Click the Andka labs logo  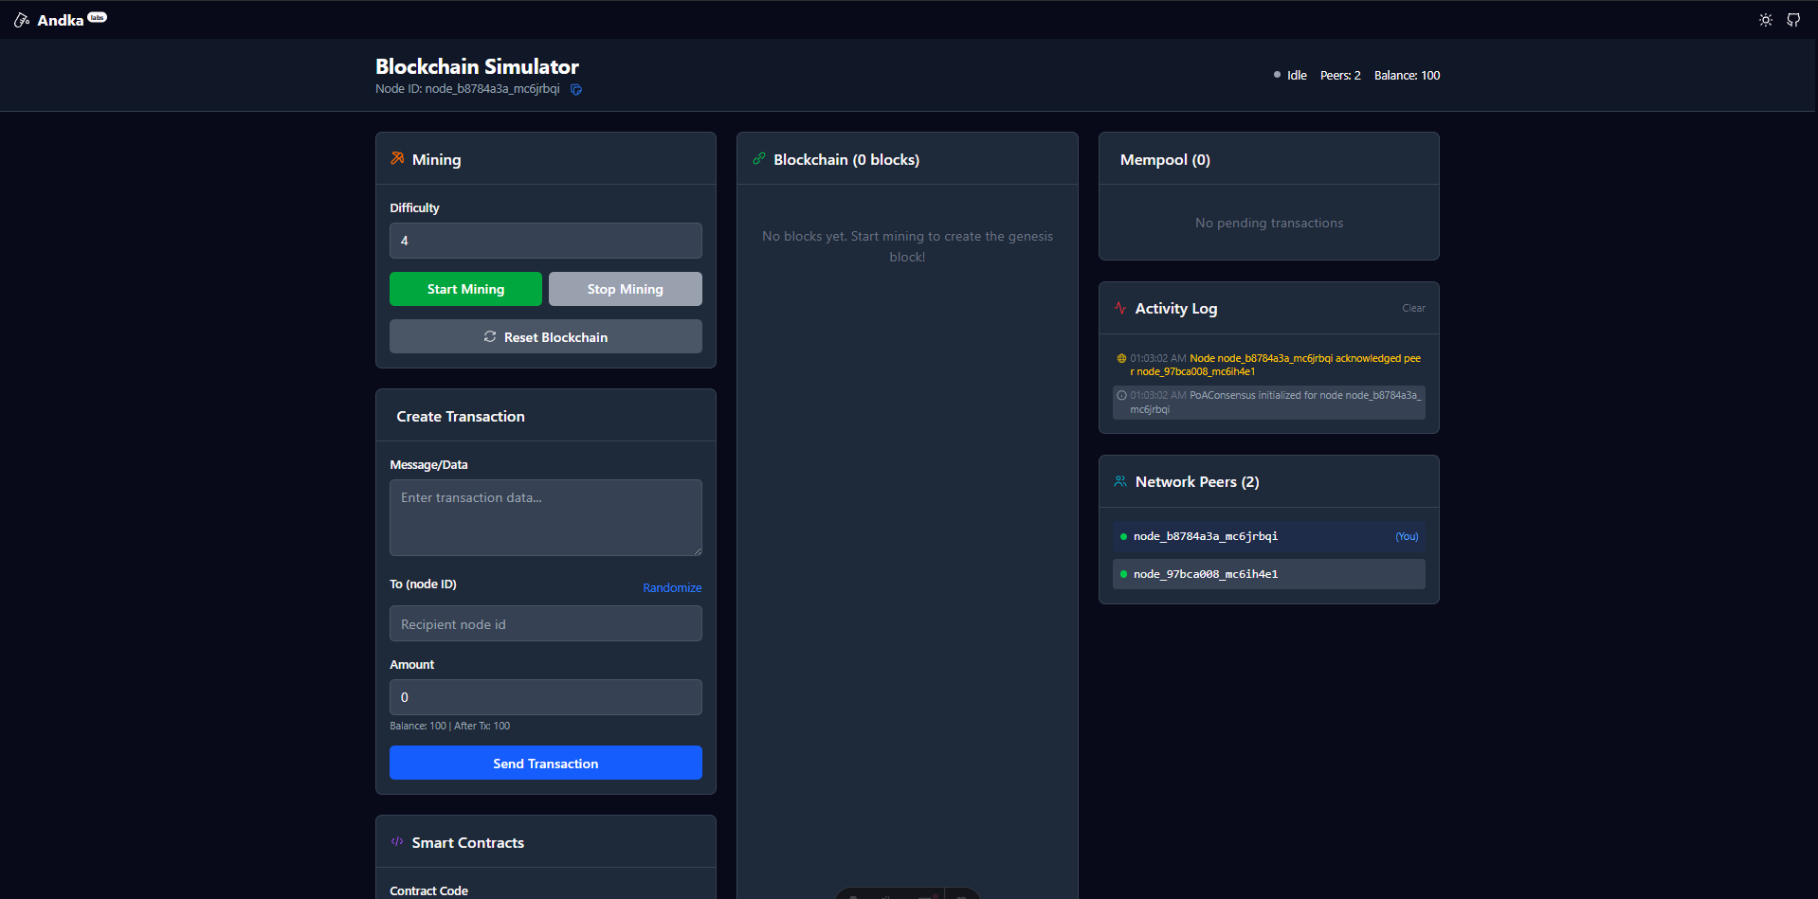tap(59, 19)
